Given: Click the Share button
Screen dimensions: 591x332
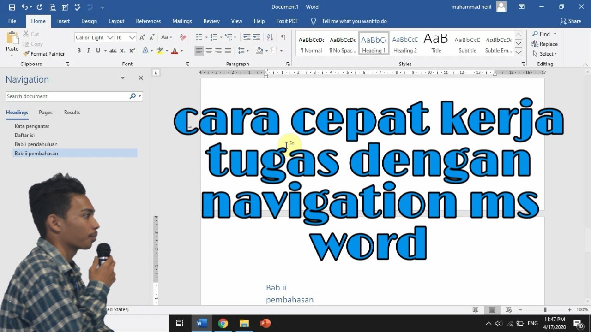Looking at the screenshot, I should click(571, 21).
